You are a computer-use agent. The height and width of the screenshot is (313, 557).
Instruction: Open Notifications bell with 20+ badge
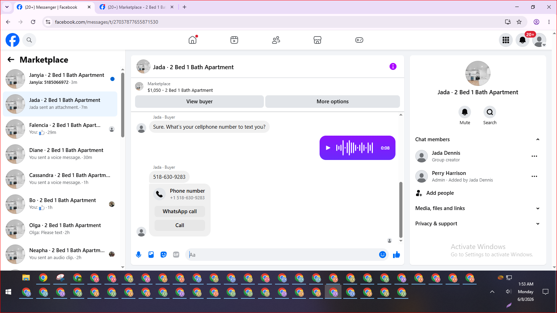(x=523, y=40)
